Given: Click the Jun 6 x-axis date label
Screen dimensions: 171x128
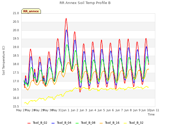Looking at the screenshot, I should (110, 110).
